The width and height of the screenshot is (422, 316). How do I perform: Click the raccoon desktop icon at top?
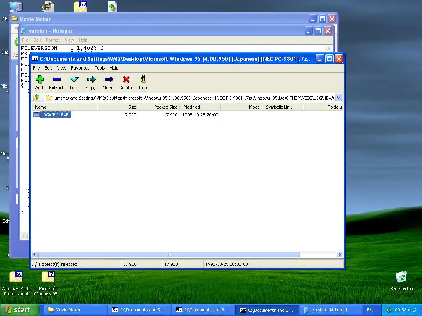click(x=48, y=7)
